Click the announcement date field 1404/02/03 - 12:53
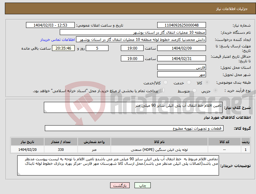This screenshot has height=194, width=256. 50,25
